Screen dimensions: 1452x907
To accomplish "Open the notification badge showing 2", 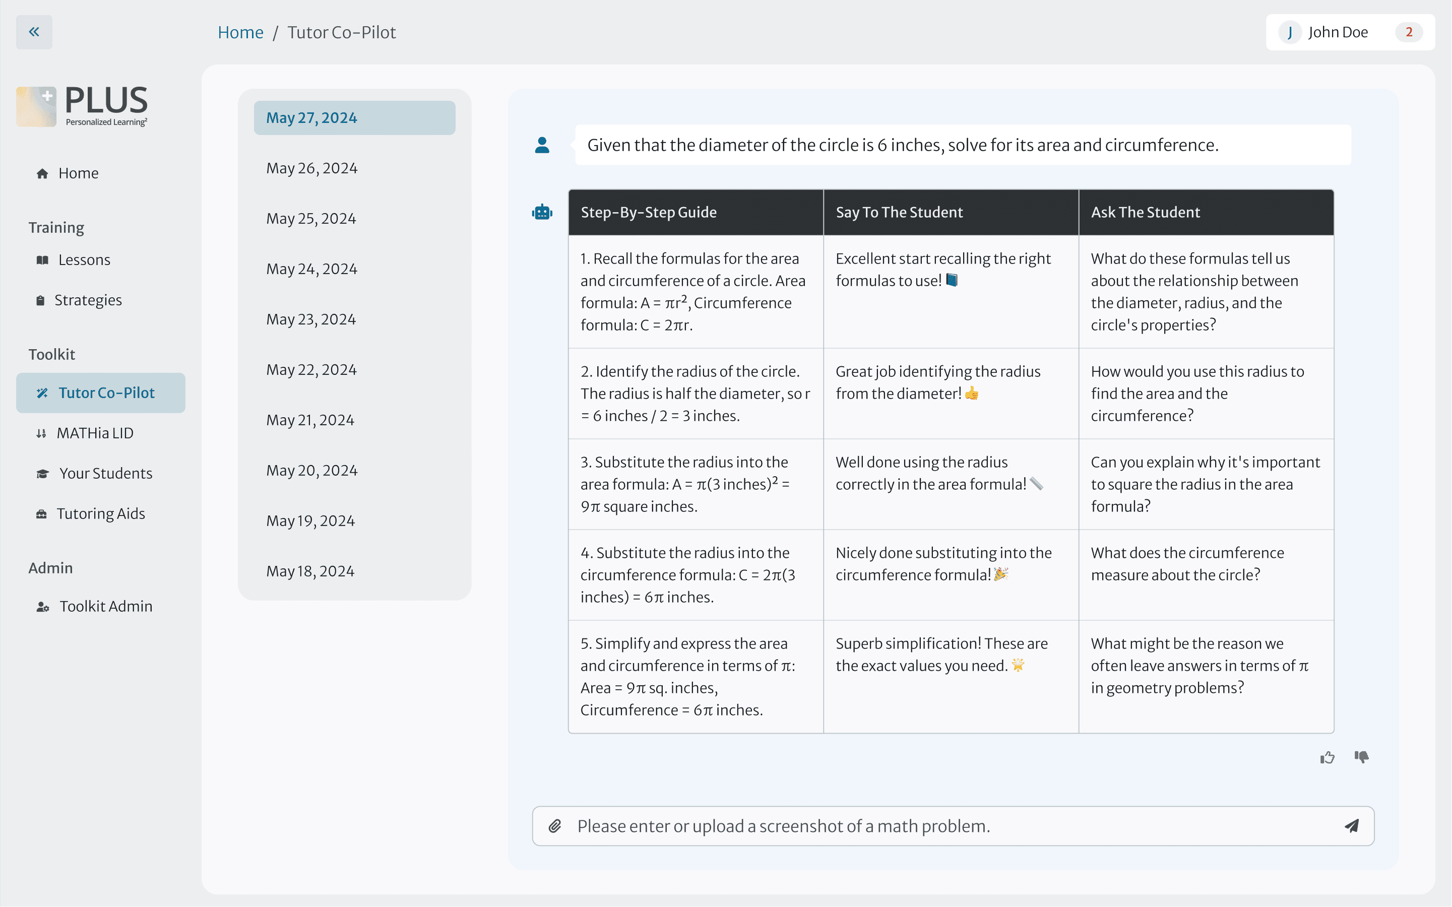I will coord(1409,32).
